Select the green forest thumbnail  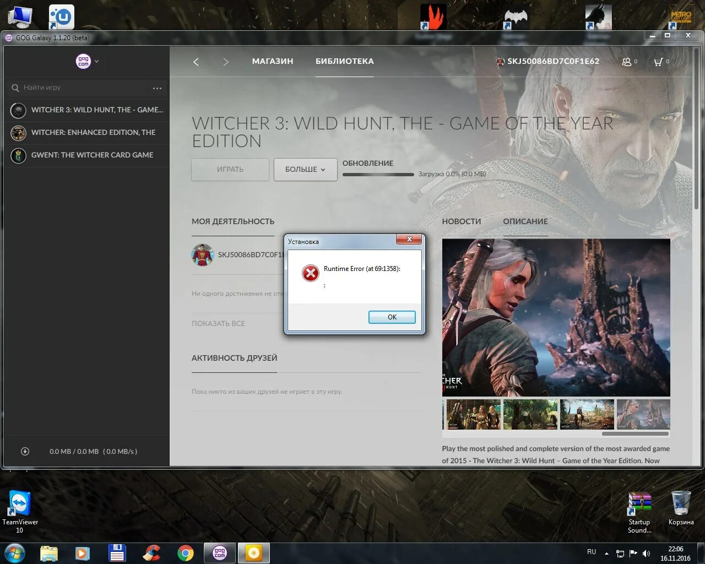click(530, 414)
